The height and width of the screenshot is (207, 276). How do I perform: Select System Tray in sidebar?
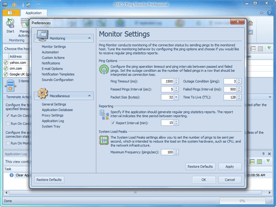(51, 126)
